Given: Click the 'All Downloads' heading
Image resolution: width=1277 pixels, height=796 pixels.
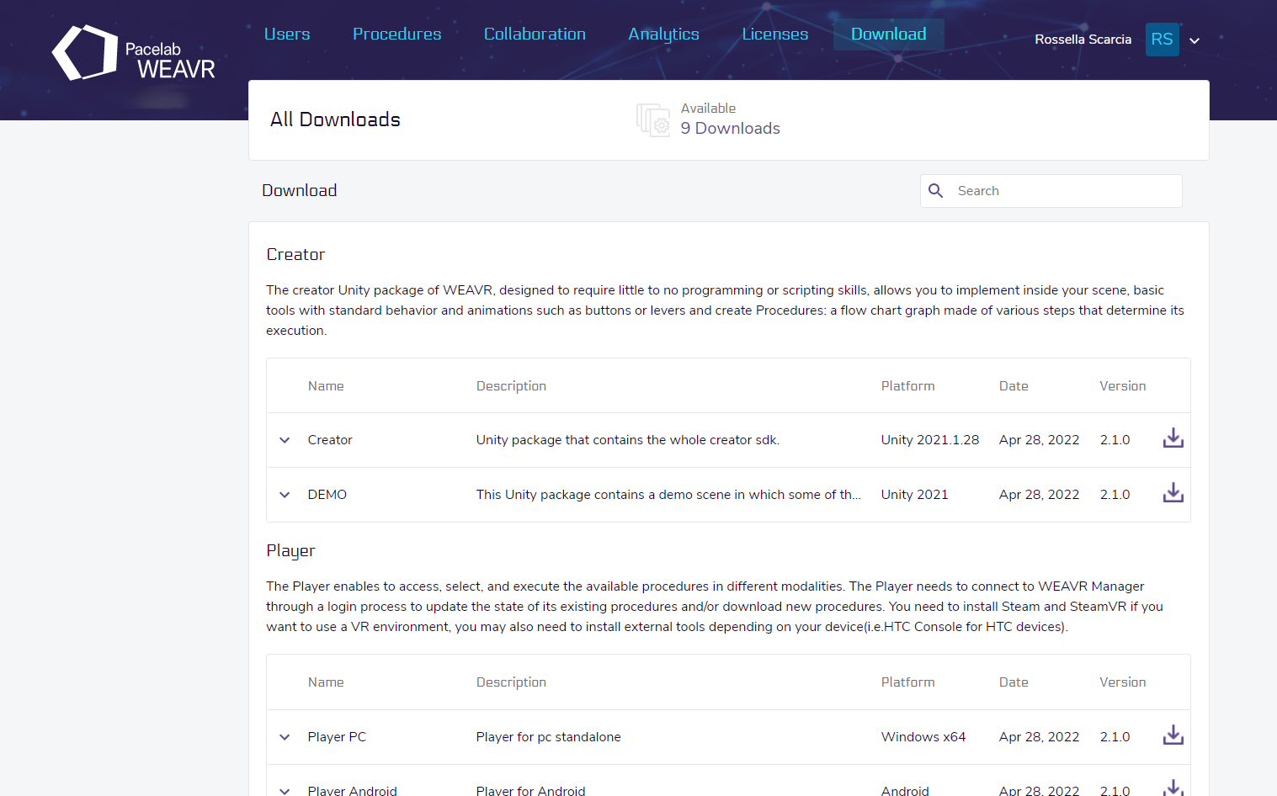Looking at the screenshot, I should 335,119.
